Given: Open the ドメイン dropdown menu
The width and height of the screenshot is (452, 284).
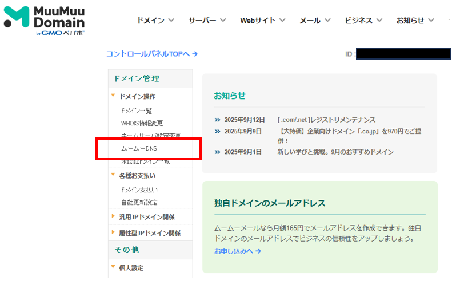Looking at the screenshot, I should (155, 21).
